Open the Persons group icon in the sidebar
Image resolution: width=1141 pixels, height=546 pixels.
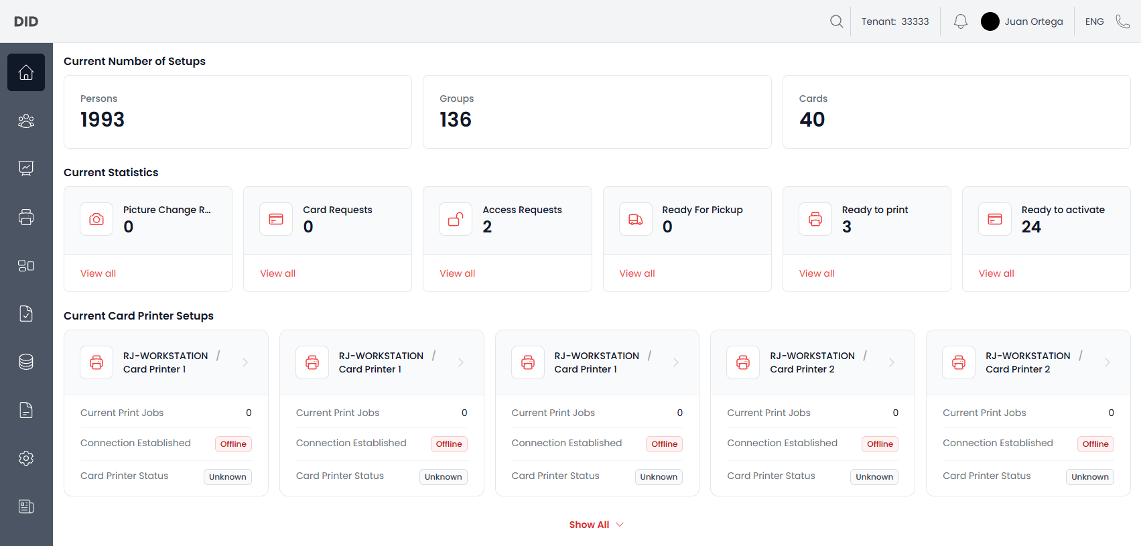point(26,121)
